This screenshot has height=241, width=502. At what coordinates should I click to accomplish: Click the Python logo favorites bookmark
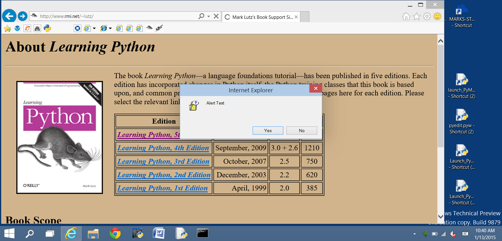pyautogui.click(x=47, y=28)
